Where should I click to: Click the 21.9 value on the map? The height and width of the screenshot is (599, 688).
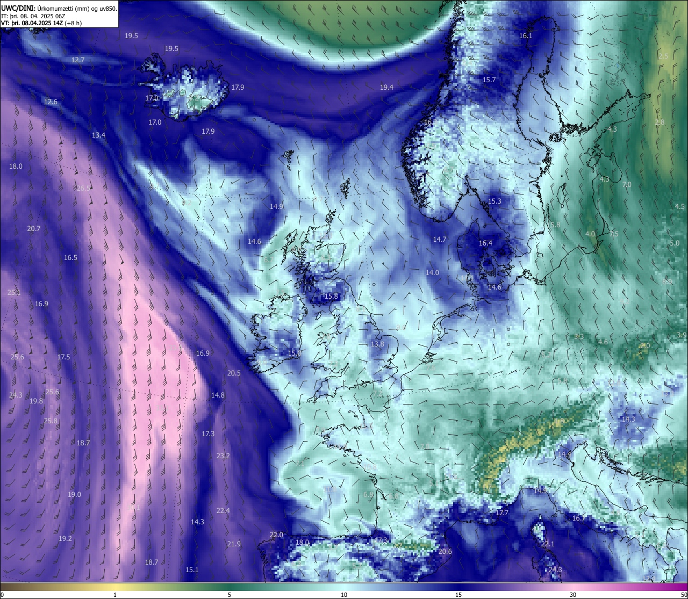pyautogui.click(x=234, y=544)
